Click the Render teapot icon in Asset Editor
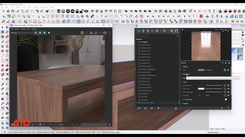245x137 pixels. pos(171,31)
